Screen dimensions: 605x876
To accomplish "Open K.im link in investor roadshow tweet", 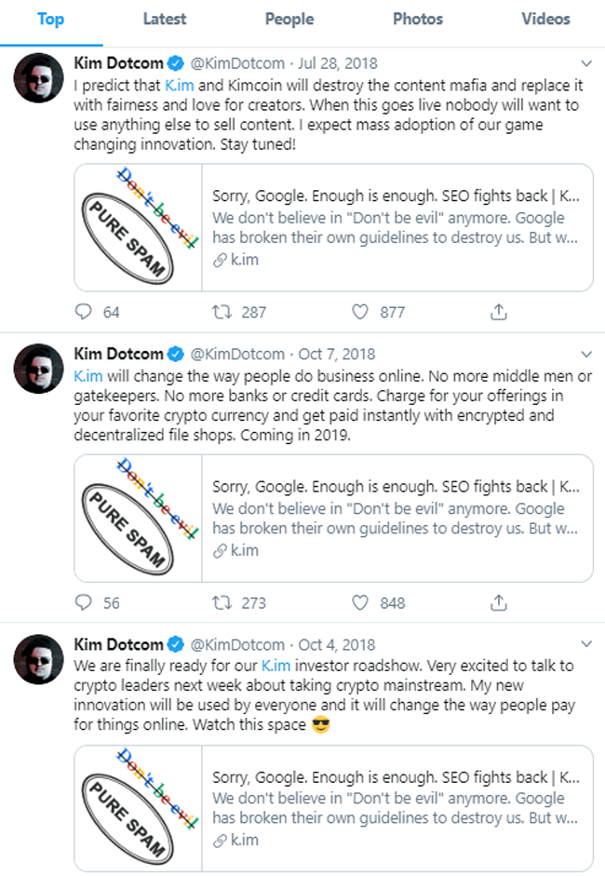I will click(x=276, y=666).
